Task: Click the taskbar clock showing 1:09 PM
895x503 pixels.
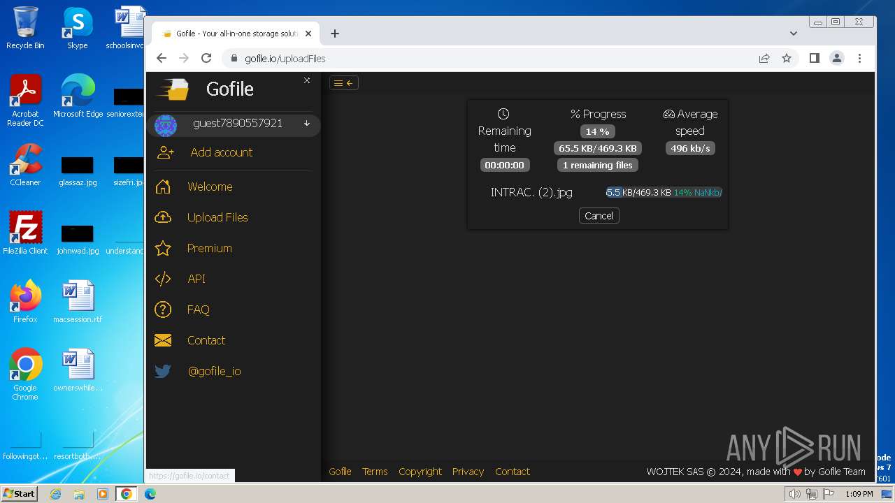Action: click(859, 494)
